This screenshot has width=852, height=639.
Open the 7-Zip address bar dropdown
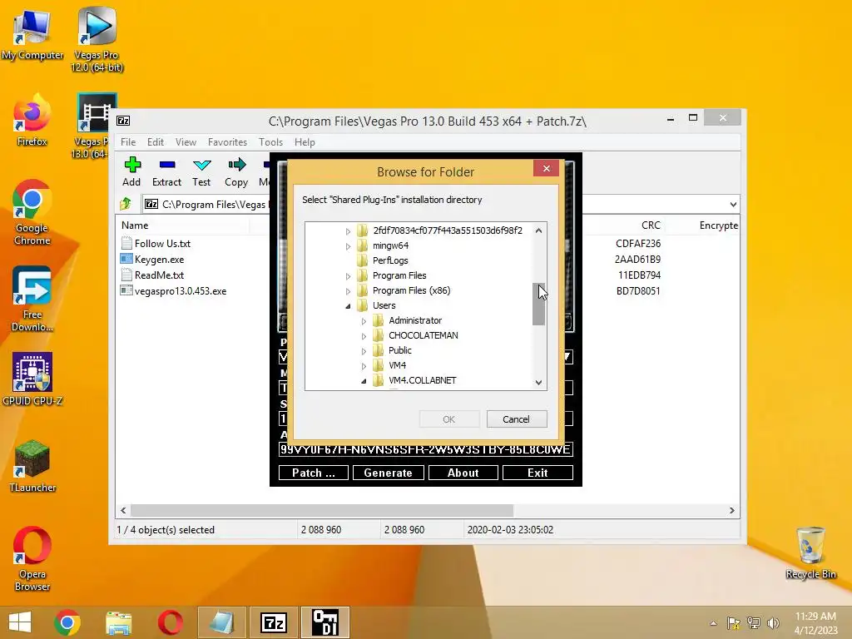coord(733,205)
